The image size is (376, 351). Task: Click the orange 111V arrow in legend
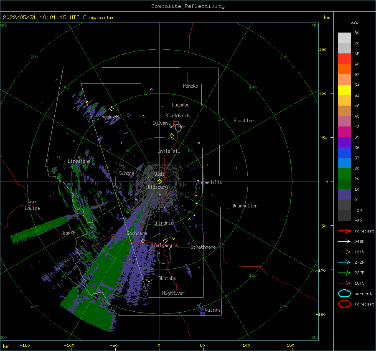[344, 252]
